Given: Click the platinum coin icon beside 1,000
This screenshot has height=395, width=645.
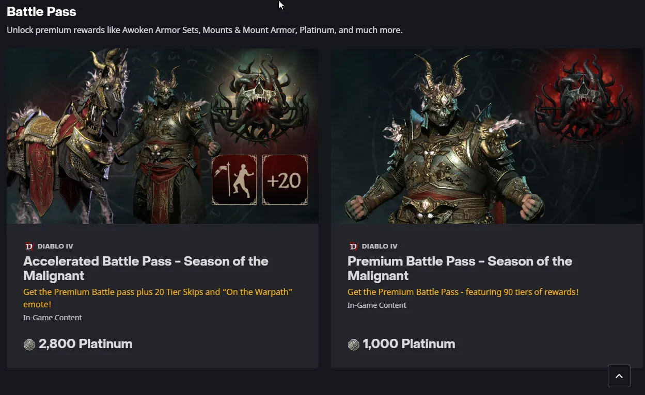Looking at the screenshot, I should (353, 344).
